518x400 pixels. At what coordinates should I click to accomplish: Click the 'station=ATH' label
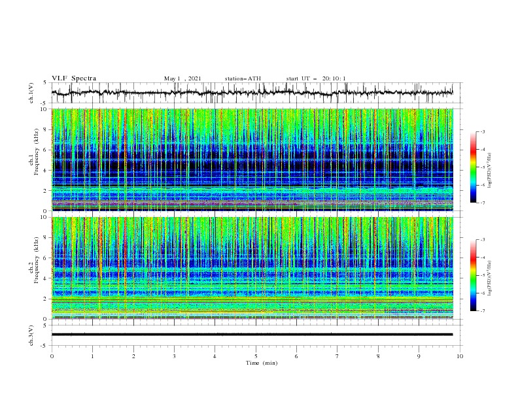[243, 78]
